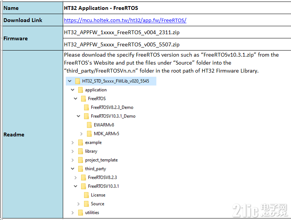Viewport: 291px width, 220px height.
Task: Collapse the HT32_STD_5xxxx_FWLib_v020_5545 root folder
Action: coord(70,81)
